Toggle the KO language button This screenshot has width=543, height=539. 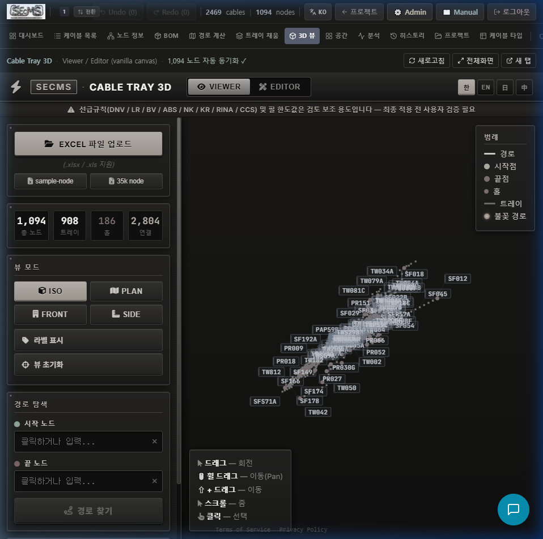(318, 12)
